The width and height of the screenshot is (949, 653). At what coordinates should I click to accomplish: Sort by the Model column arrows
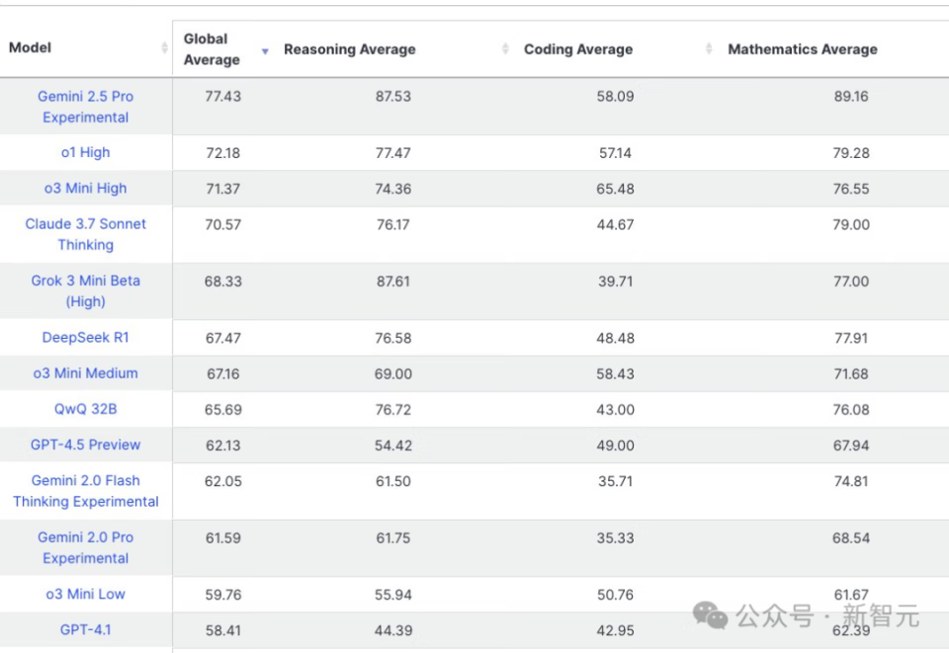pyautogui.click(x=164, y=47)
